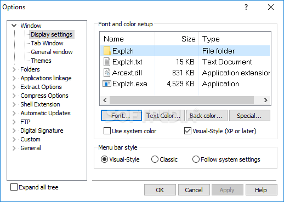This screenshot has height=202, width=284.
Task: Click the Application extension type cell
Action: [x=236, y=73]
